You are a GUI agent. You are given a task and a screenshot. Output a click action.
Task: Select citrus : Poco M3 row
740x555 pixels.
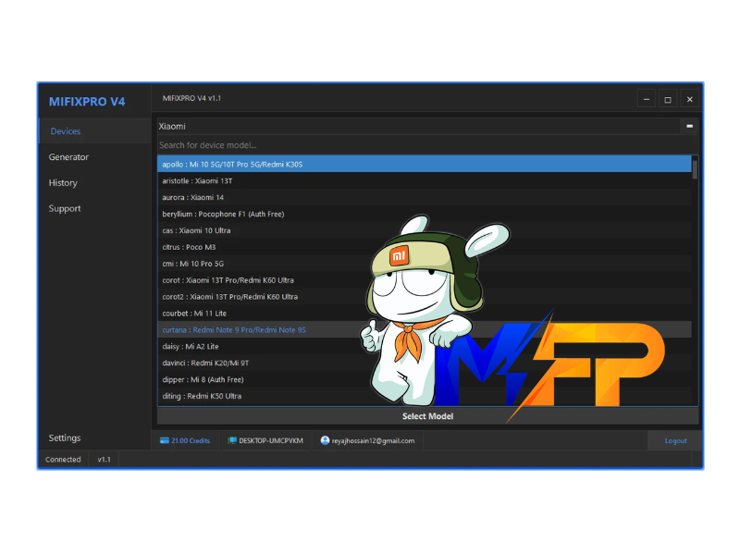[425, 247]
